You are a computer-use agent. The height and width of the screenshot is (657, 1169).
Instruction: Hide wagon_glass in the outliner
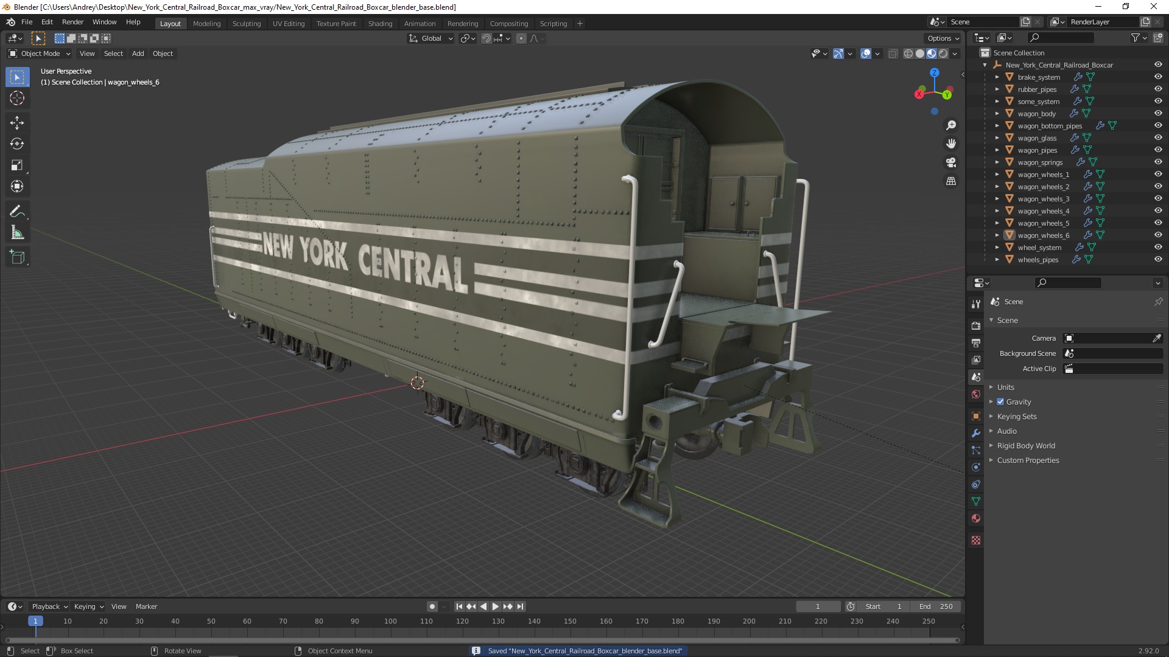1158,137
